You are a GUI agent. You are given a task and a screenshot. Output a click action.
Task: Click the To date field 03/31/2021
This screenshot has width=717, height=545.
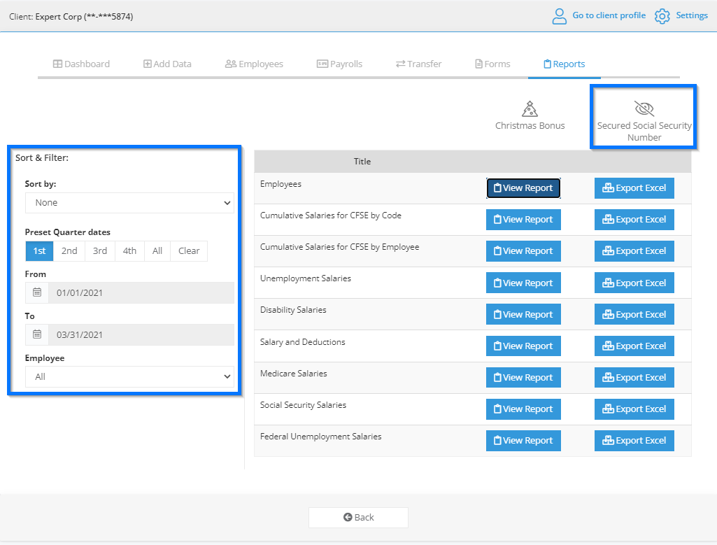click(x=141, y=334)
